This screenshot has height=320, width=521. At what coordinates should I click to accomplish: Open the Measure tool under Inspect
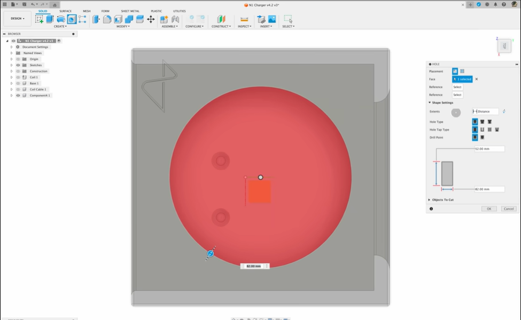(x=244, y=19)
